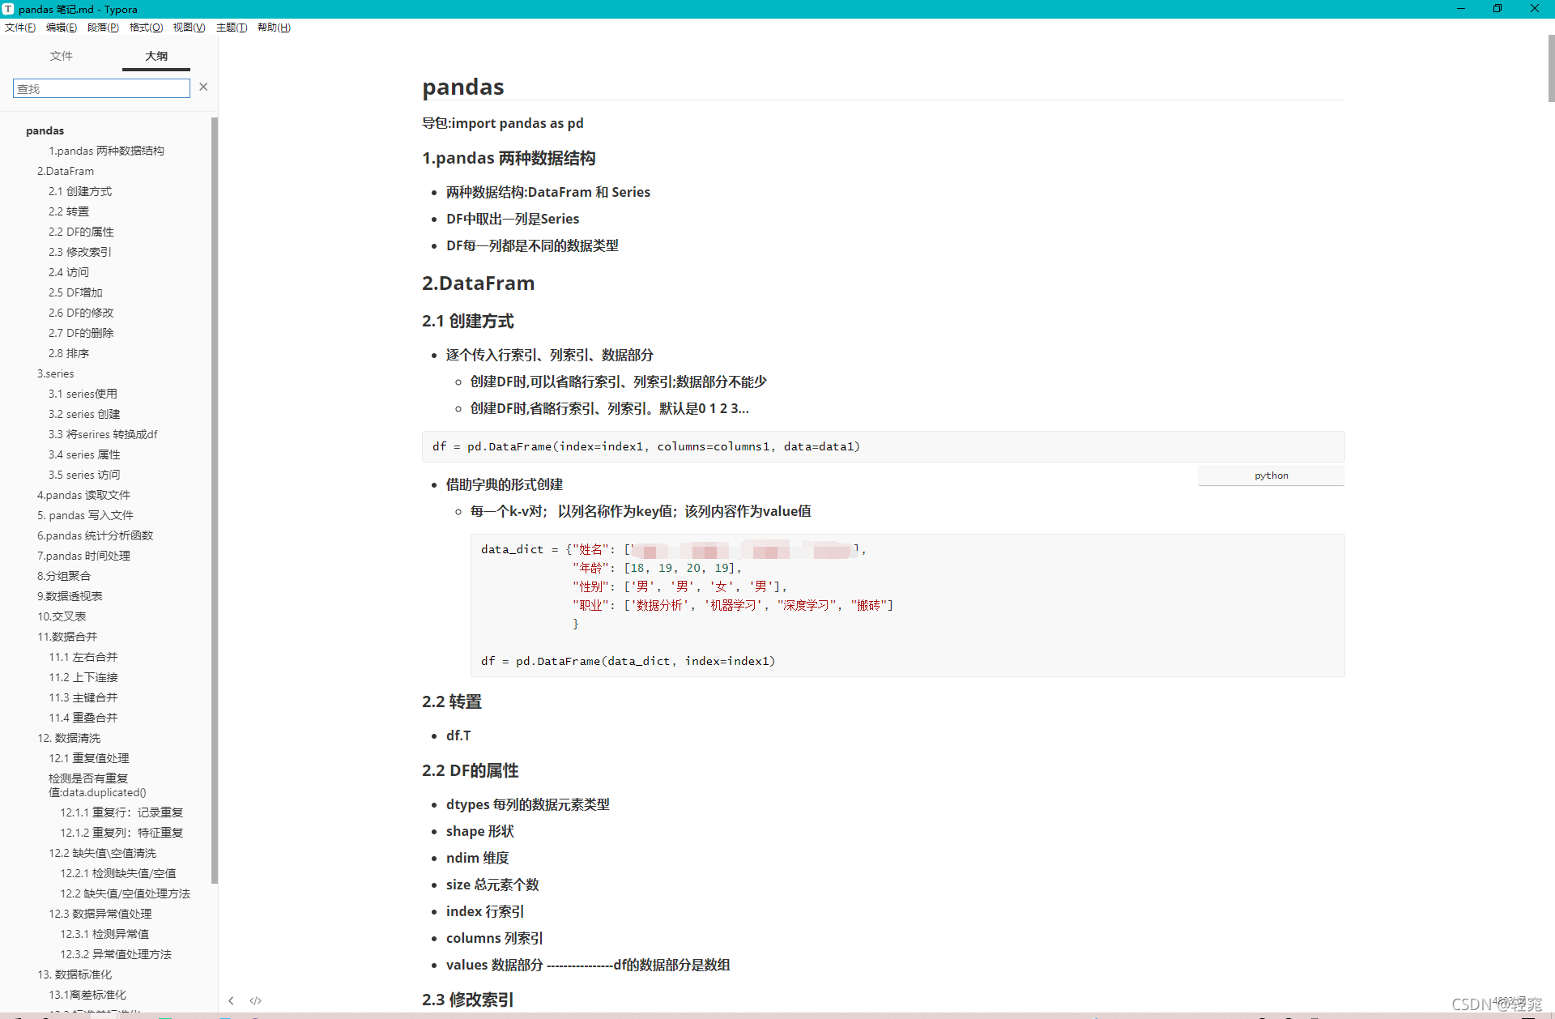The image size is (1555, 1019).
Task: Go to 12.3.1 检测异常值 outline entry
Action: coord(104,934)
